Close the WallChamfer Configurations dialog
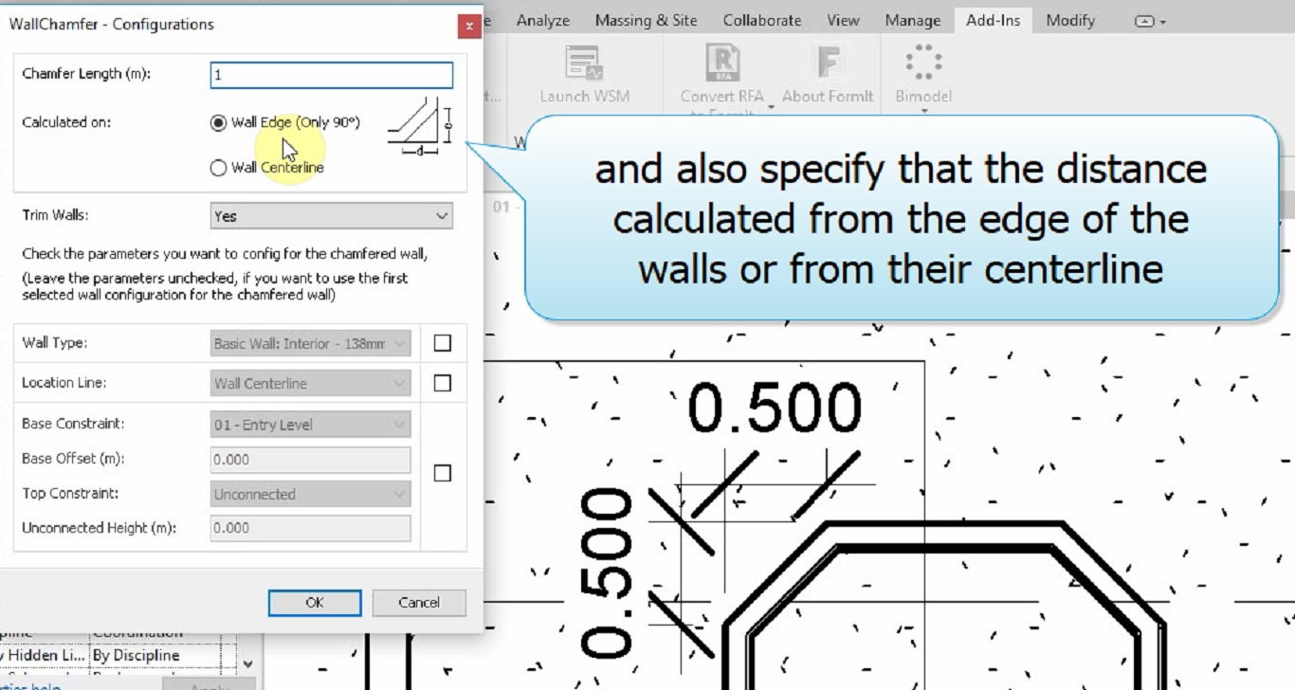 [x=468, y=26]
